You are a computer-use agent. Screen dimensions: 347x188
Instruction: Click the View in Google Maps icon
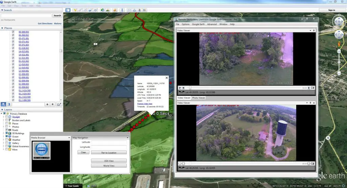pos(144,10)
